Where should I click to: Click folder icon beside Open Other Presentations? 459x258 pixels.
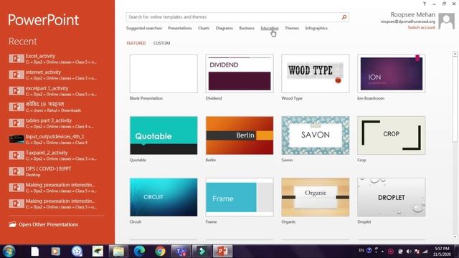click(12, 224)
